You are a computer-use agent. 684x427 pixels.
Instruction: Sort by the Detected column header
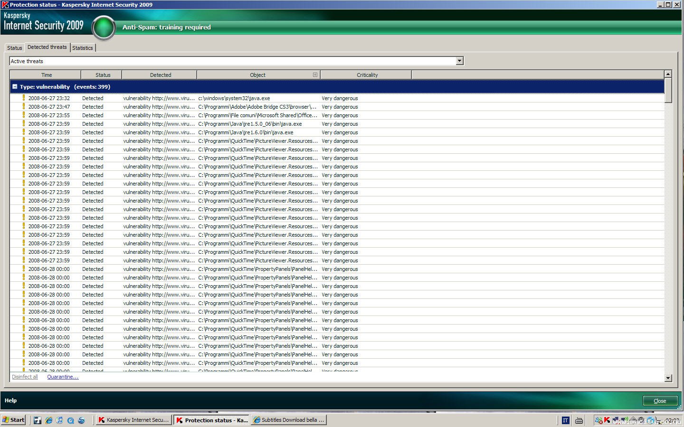click(160, 75)
